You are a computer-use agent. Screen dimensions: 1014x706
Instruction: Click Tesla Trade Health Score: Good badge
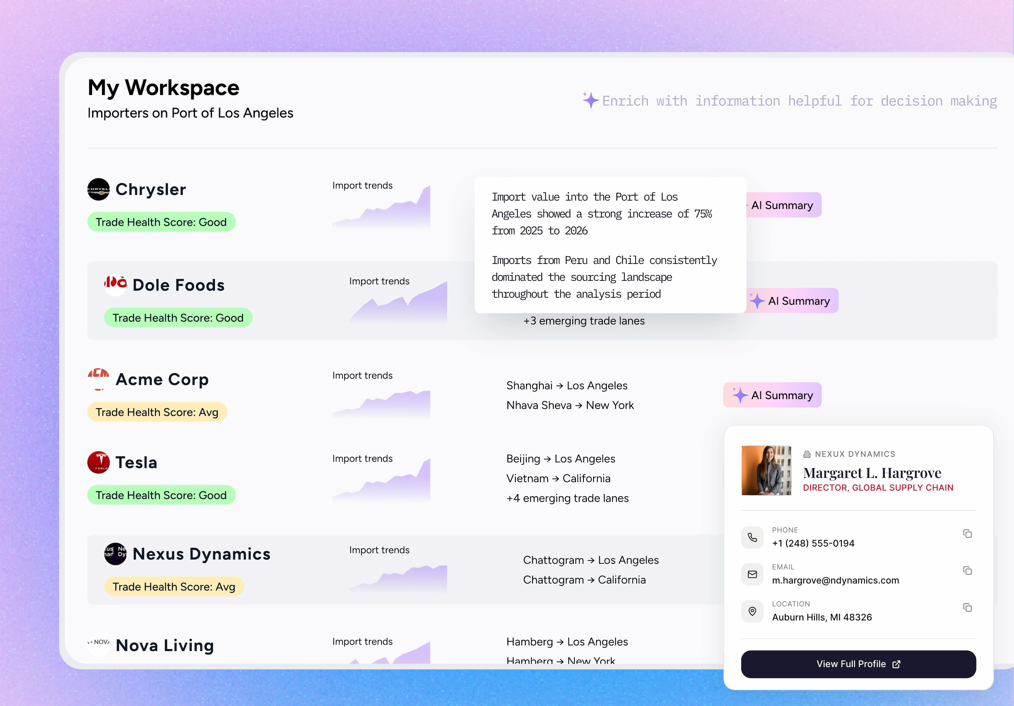[161, 495]
